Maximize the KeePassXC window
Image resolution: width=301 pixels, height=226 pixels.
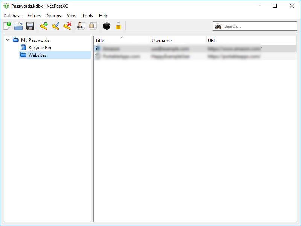point(275,6)
